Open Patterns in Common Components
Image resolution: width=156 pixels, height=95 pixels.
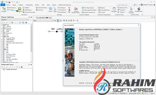point(102,8)
